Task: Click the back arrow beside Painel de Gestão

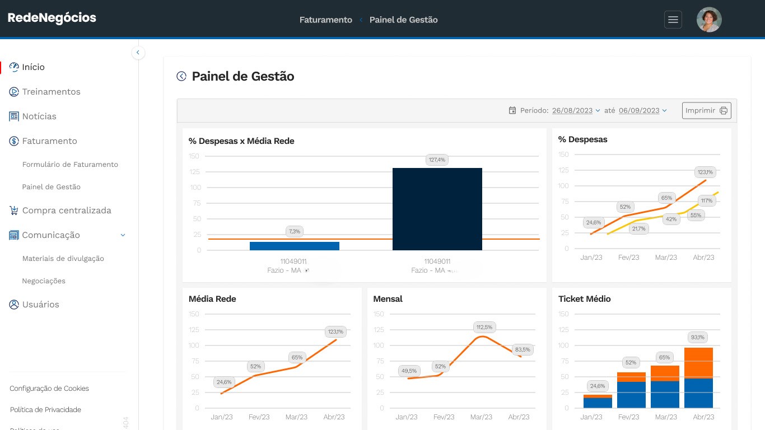Action: pyautogui.click(x=181, y=76)
